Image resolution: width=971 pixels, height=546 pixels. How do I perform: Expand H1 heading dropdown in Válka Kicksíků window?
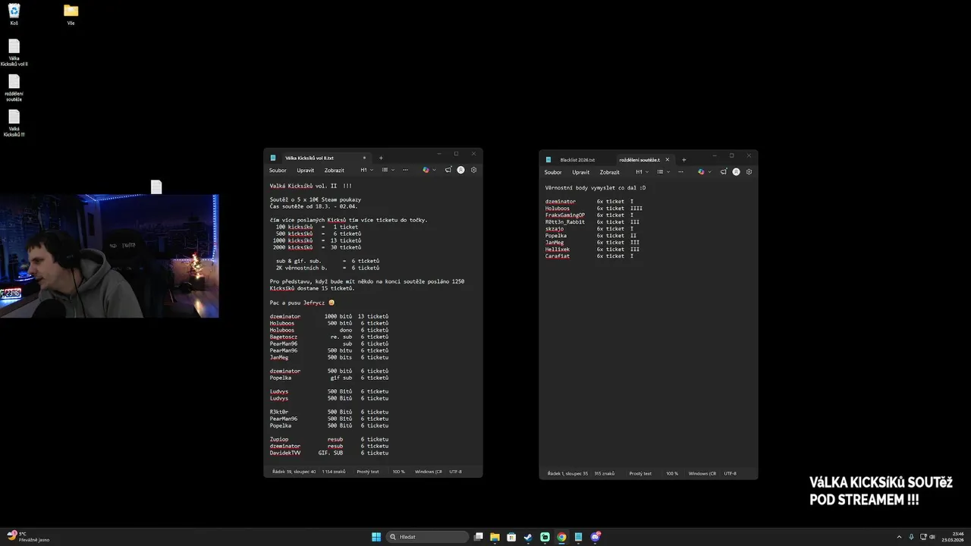[366, 170]
